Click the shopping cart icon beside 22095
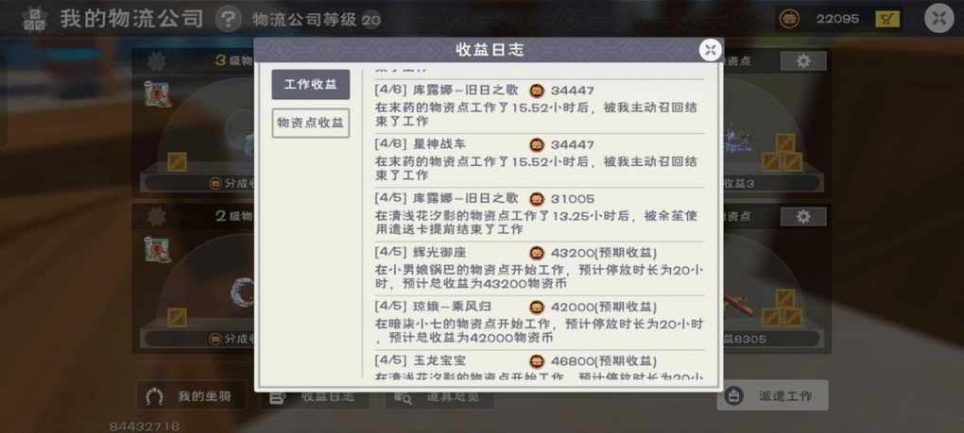964x433 pixels. [x=887, y=19]
